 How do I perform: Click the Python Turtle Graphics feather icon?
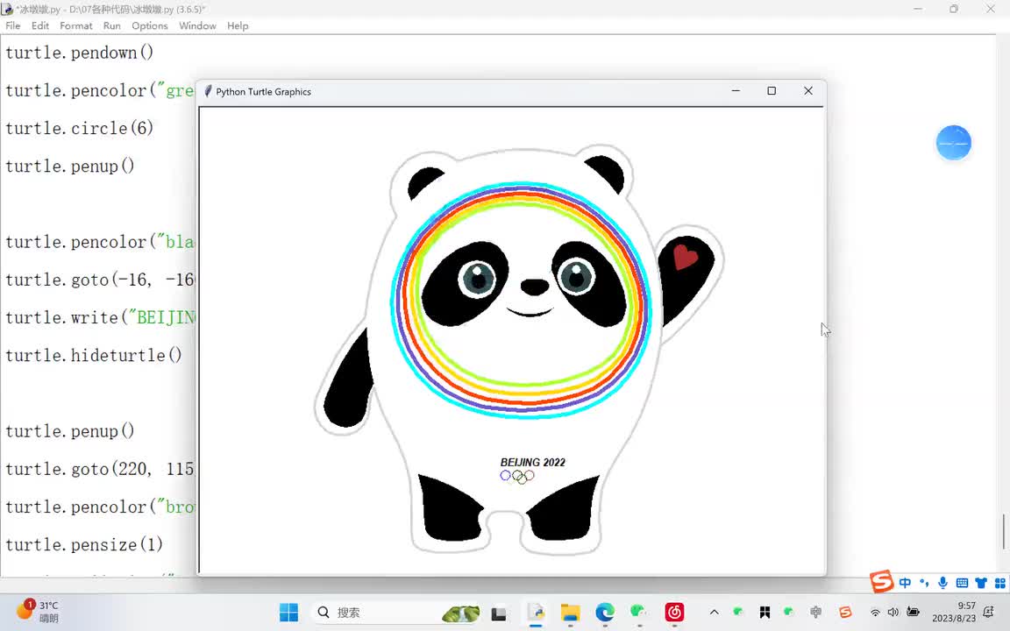click(208, 91)
